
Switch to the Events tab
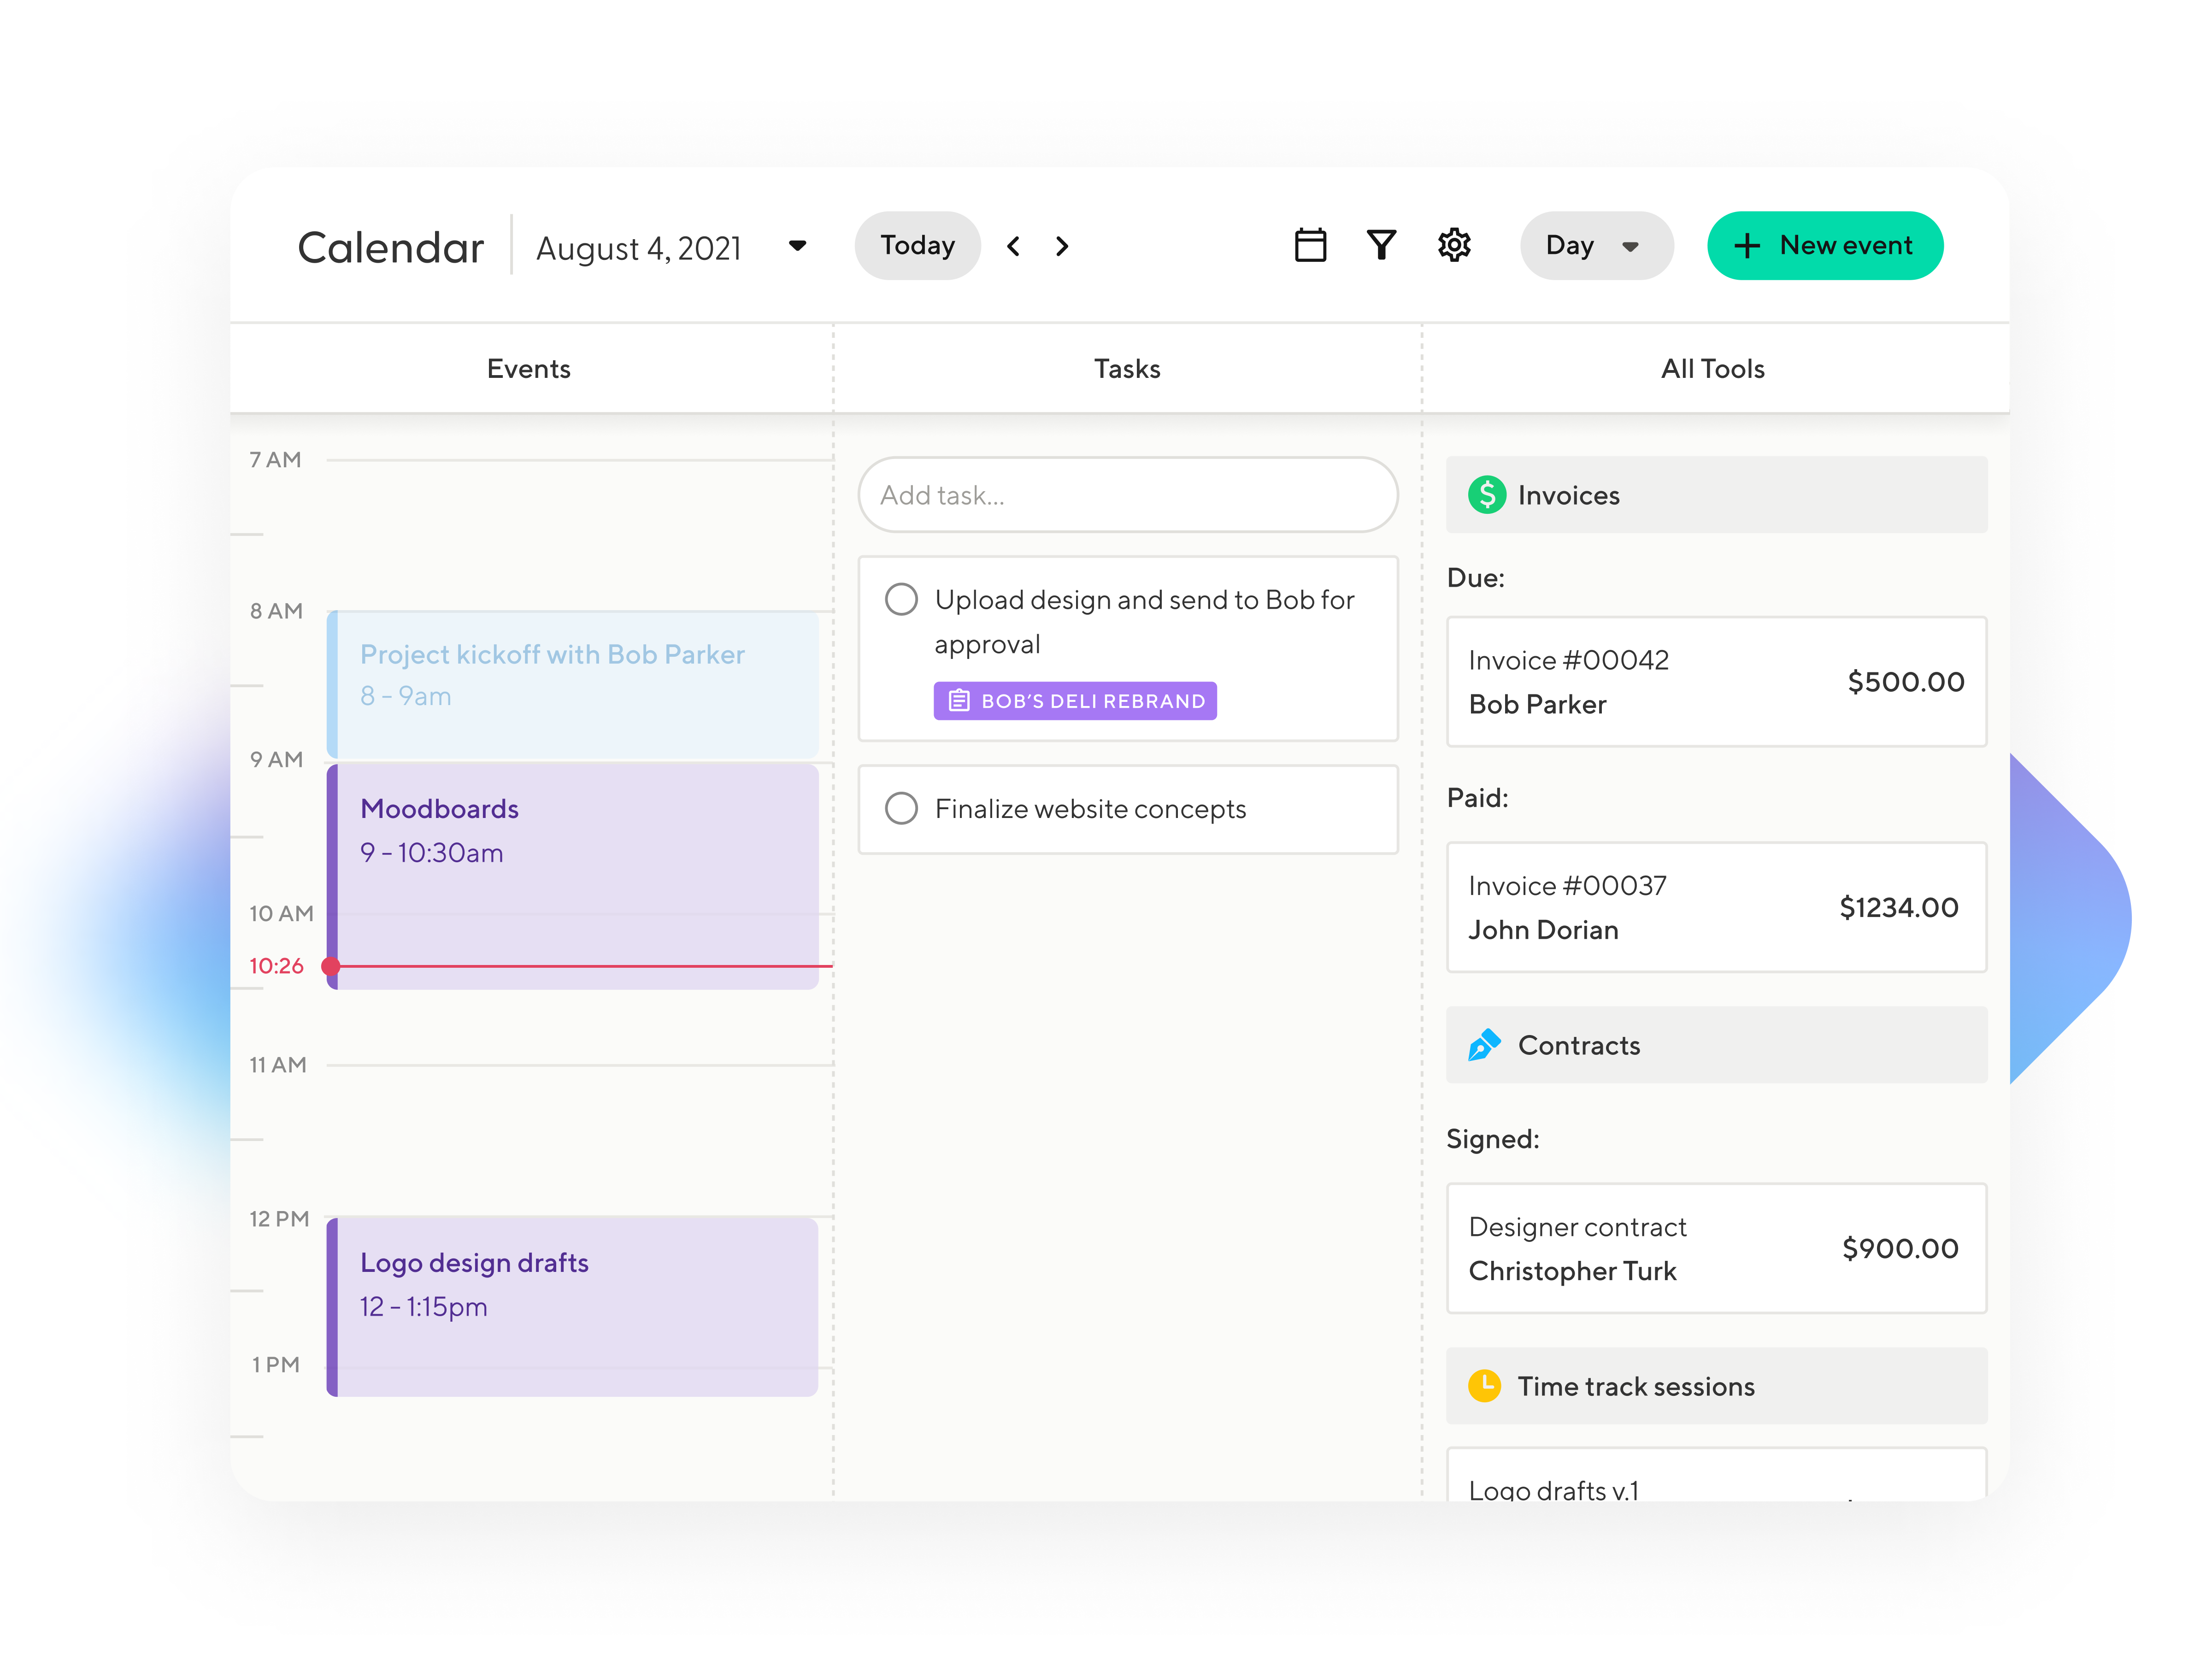coord(528,369)
